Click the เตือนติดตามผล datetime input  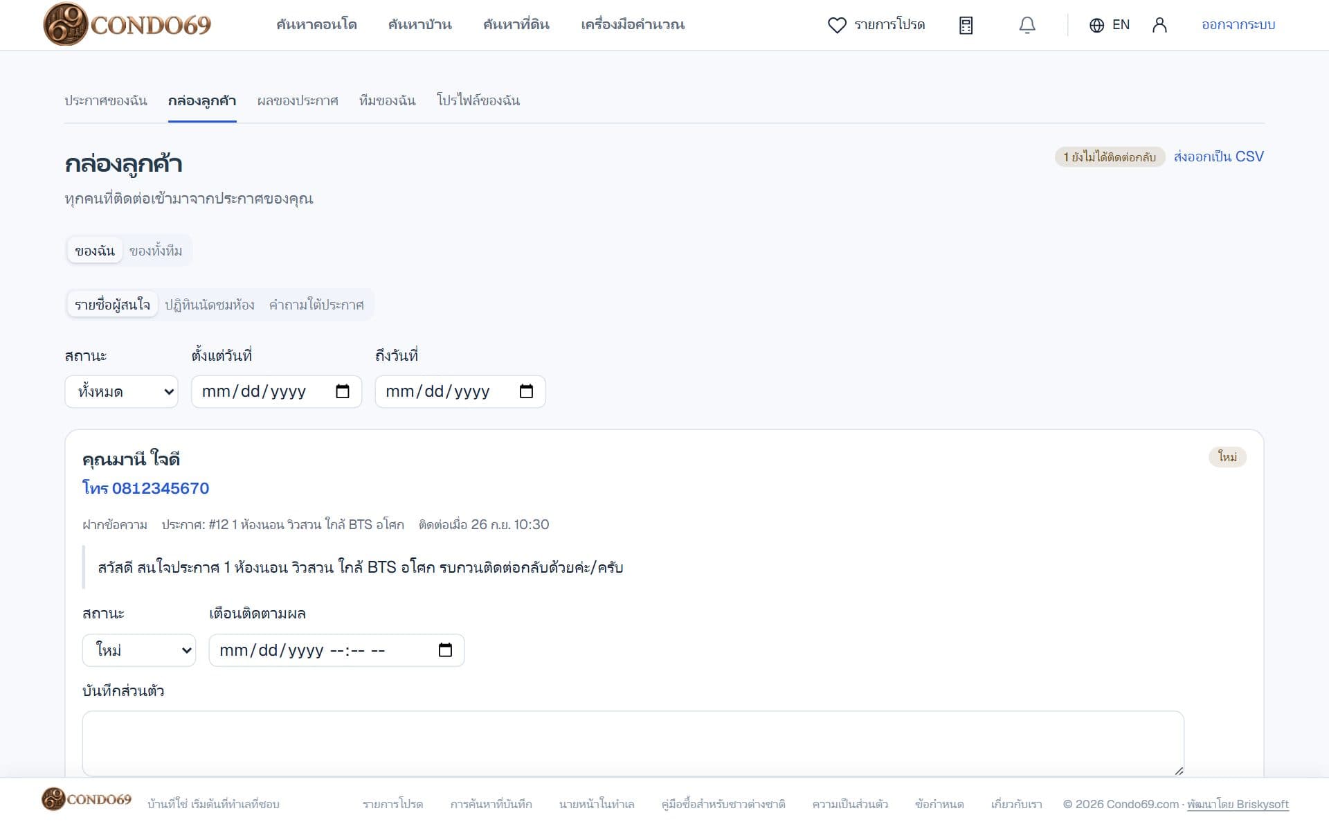336,650
